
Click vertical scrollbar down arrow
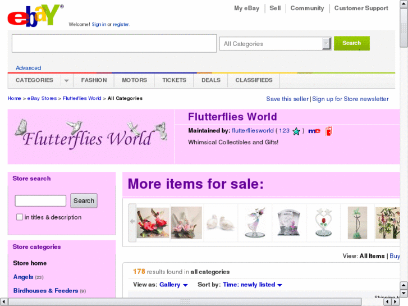(404, 293)
